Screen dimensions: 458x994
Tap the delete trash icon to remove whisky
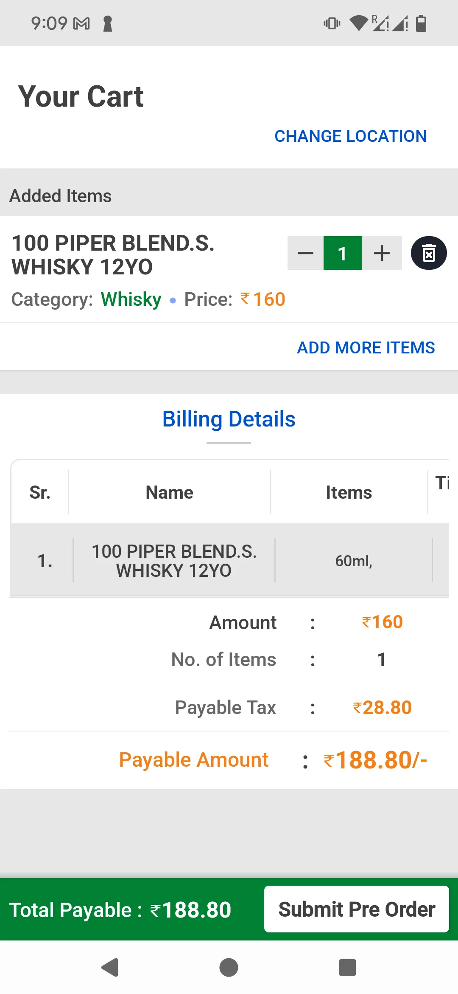click(429, 253)
